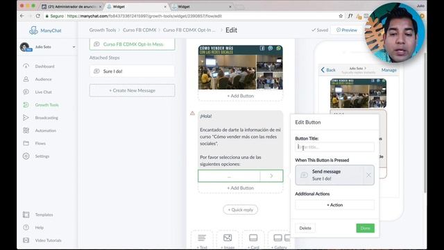The width and height of the screenshot is (444, 250).
Task: Click the browser address bar URL
Action: tap(144, 16)
